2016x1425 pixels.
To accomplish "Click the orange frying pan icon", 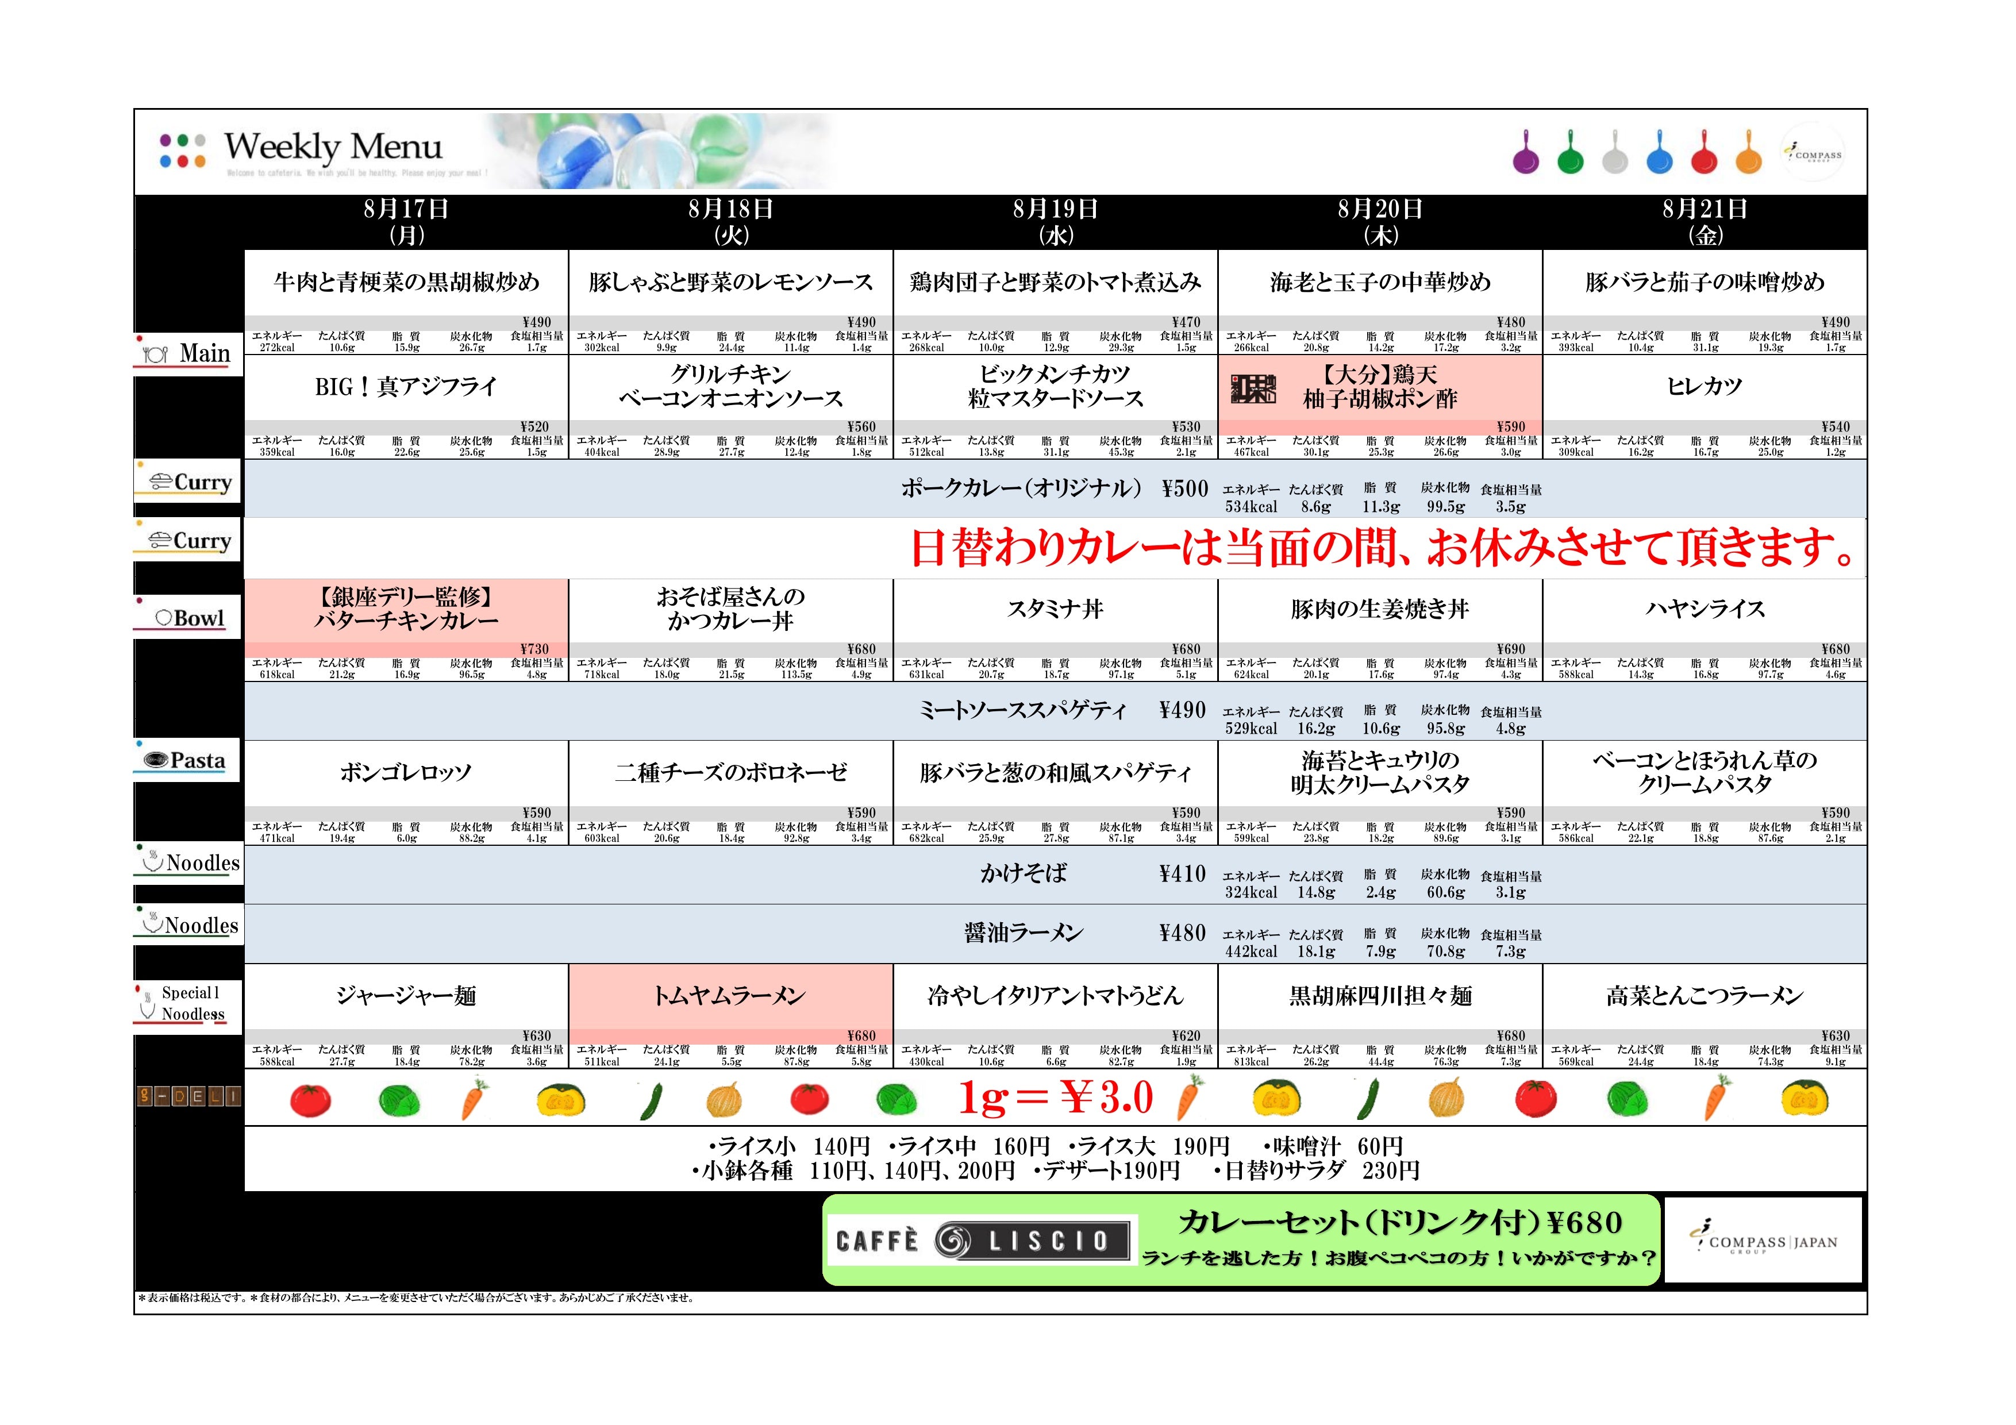I will point(1748,152).
